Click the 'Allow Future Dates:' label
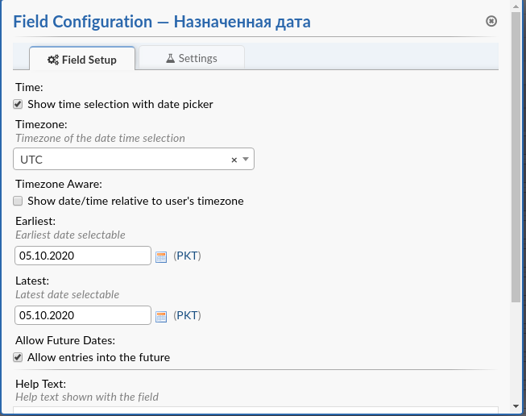The image size is (526, 416). click(x=65, y=340)
